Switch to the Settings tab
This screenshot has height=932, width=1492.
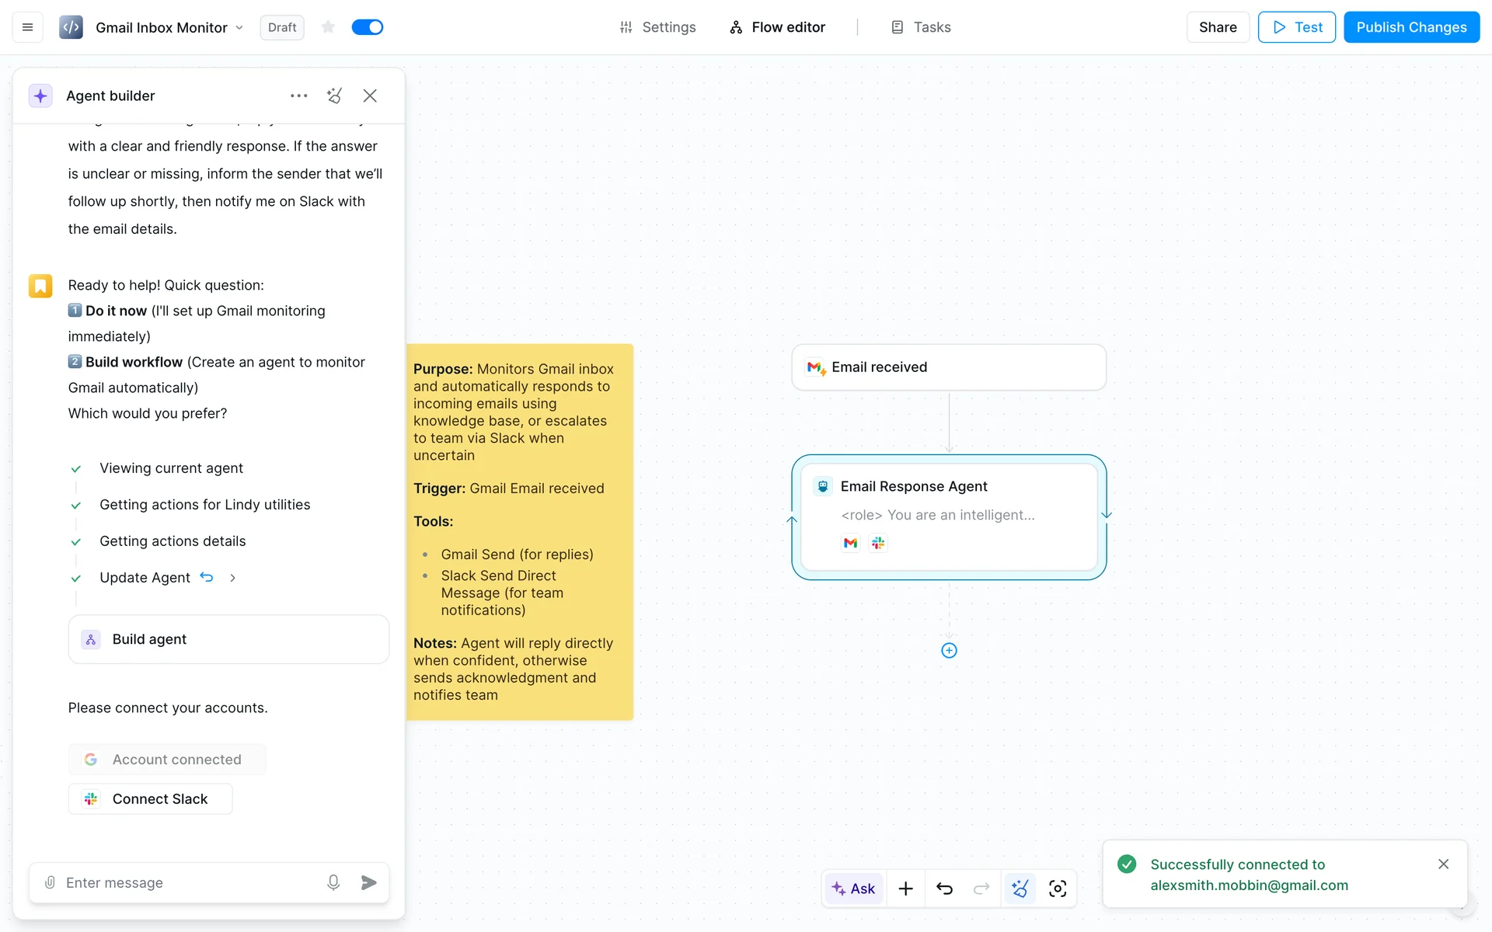657,27
